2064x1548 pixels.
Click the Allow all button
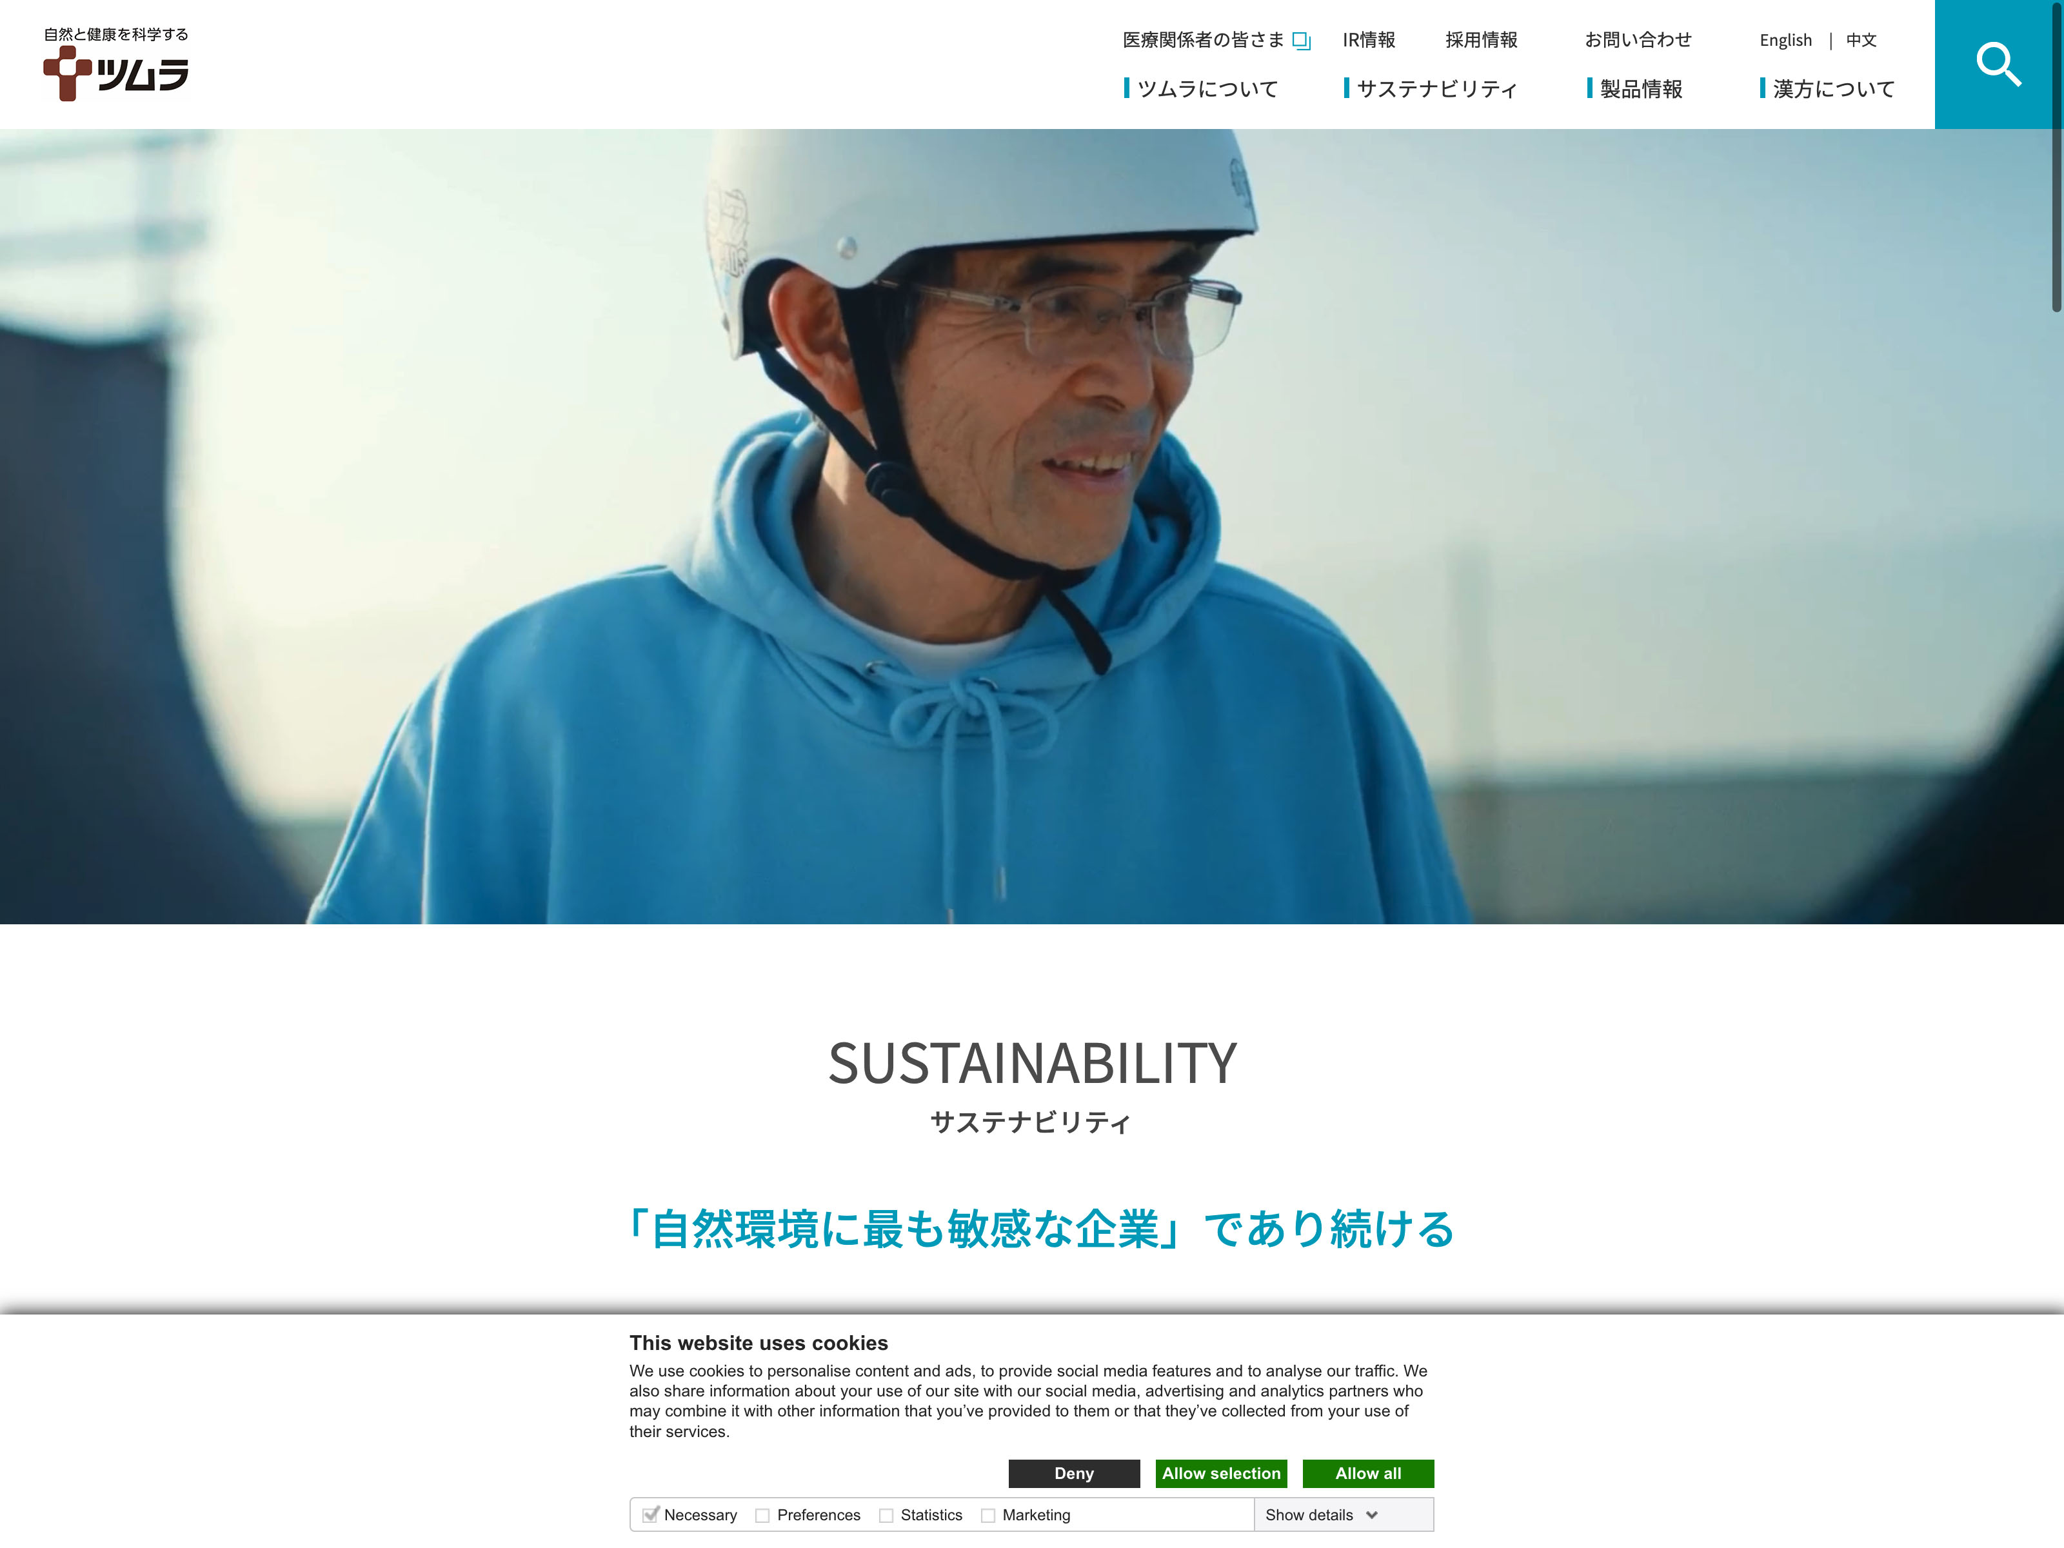point(1368,1473)
